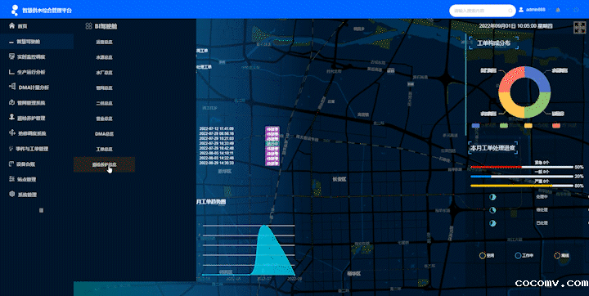This screenshot has width=589, height=296.
Task: Click the icon beside DMA计量分析
Action: pos(11,87)
